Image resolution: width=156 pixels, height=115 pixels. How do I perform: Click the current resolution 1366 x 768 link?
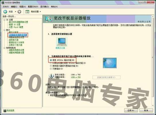[76, 77]
